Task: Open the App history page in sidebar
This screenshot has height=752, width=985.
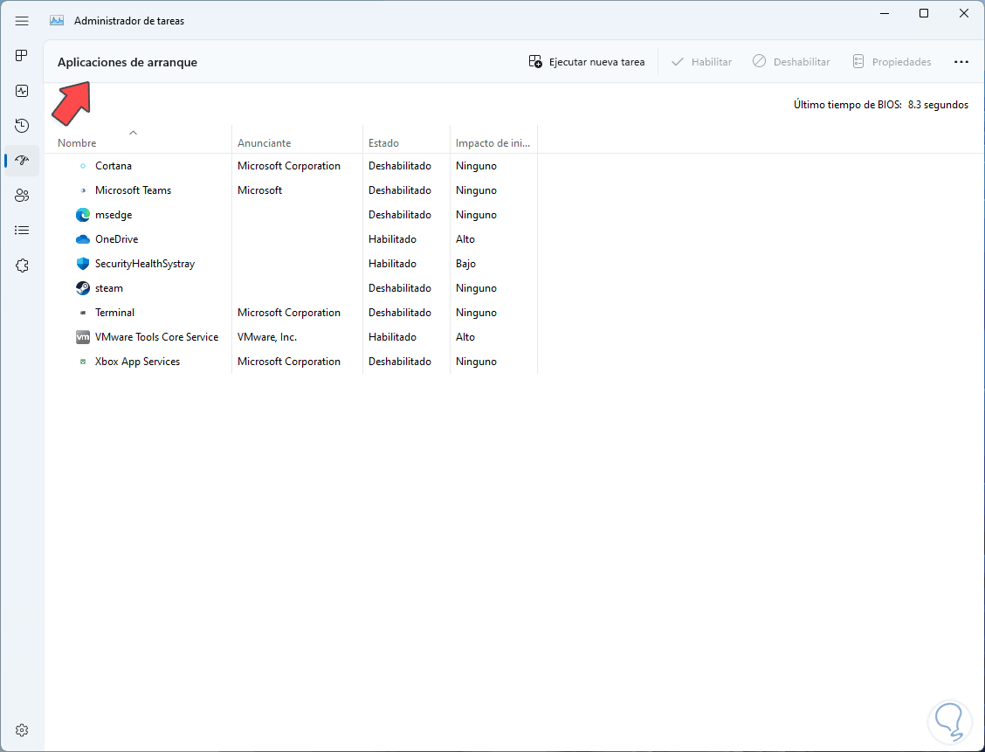Action: pyautogui.click(x=22, y=126)
